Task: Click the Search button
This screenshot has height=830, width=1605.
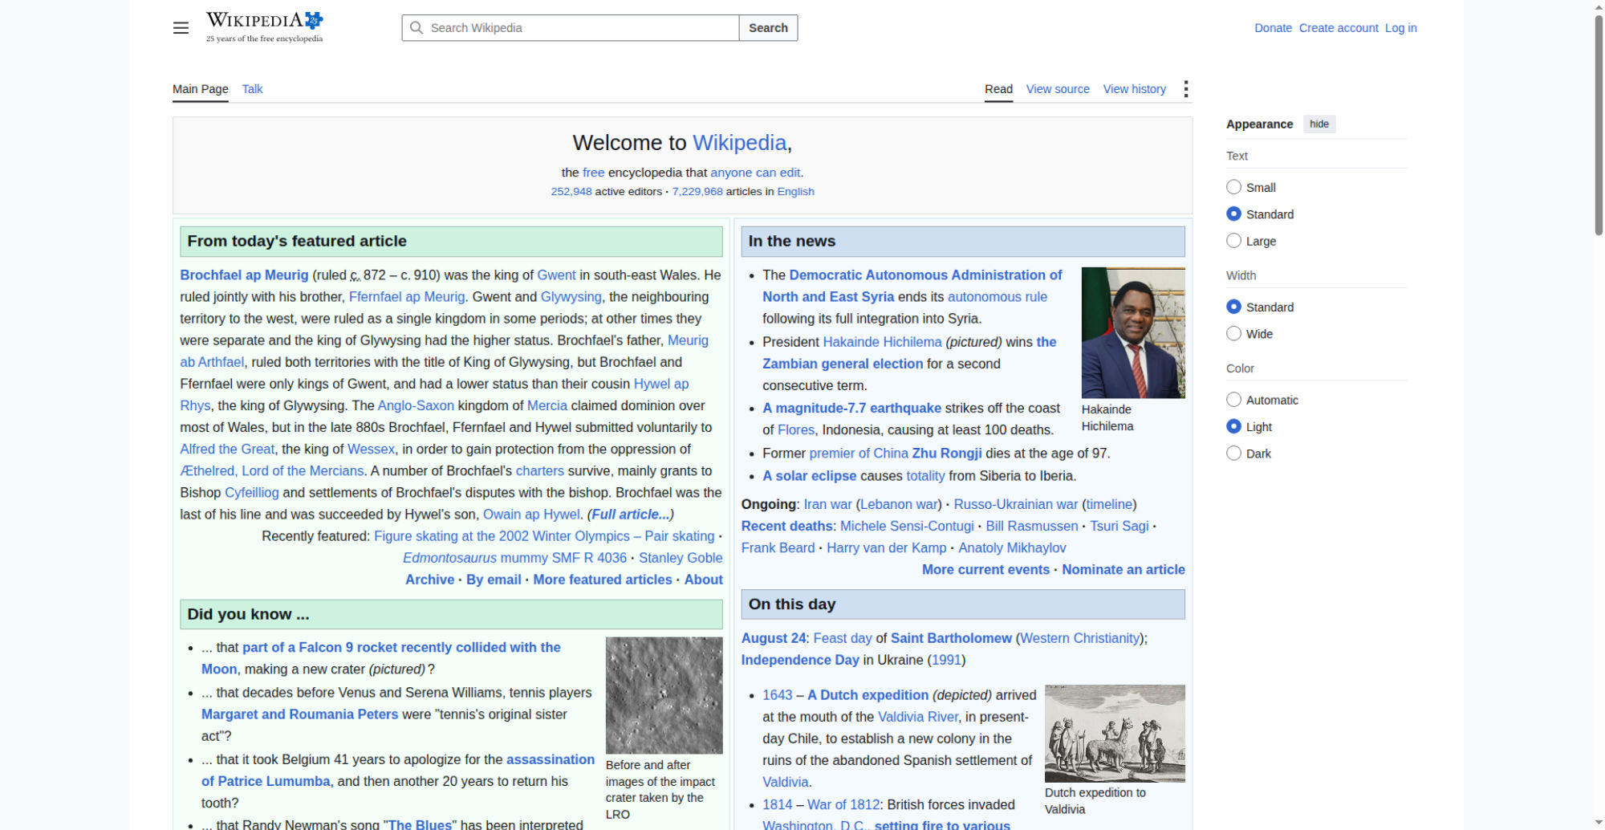Action: point(768,28)
